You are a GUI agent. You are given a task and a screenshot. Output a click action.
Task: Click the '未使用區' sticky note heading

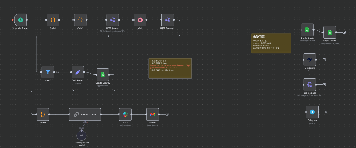click(259, 36)
